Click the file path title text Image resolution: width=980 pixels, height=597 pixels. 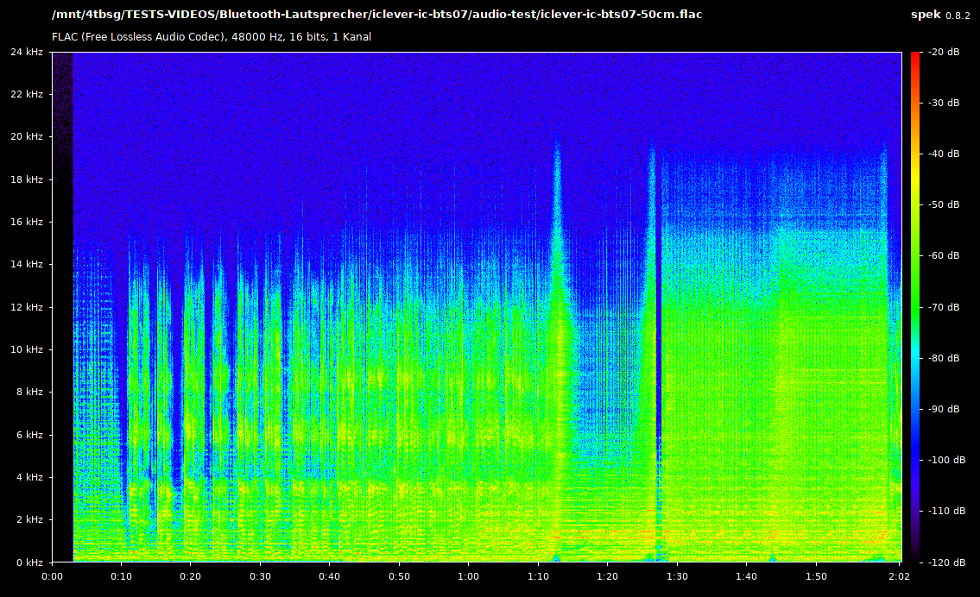pyautogui.click(x=376, y=15)
